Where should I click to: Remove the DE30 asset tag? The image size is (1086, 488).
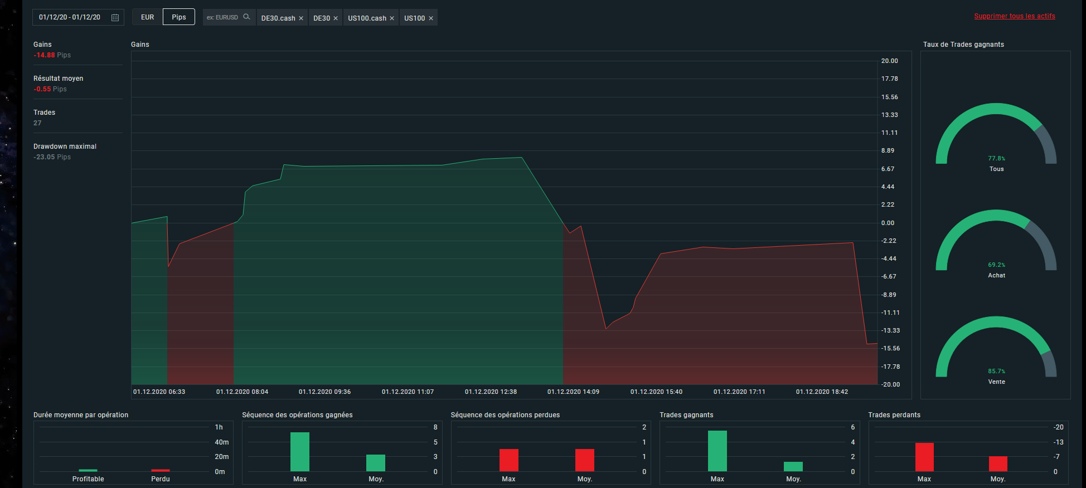[x=336, y=18]
